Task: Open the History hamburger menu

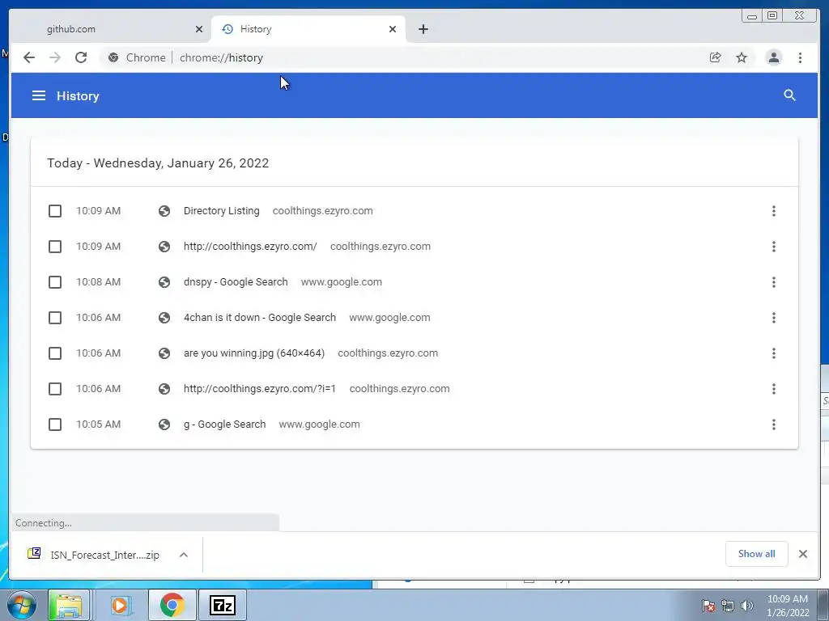Action: tap(39, 95)
